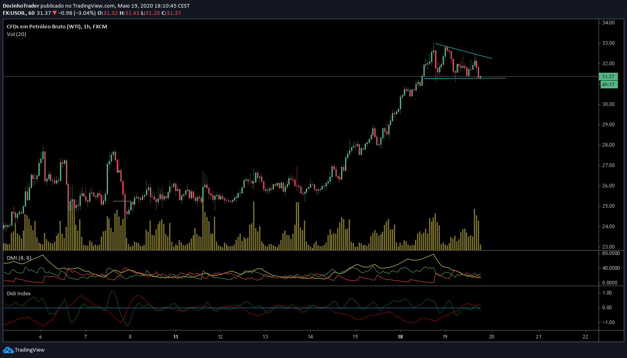This screenshot has height=358, width=627.
Task: Click the 21 date on time axis
Action: [x=539, y=337]
